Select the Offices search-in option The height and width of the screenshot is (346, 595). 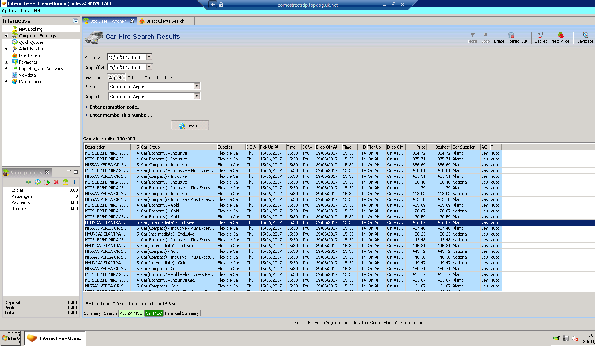[x=134, y=78]
